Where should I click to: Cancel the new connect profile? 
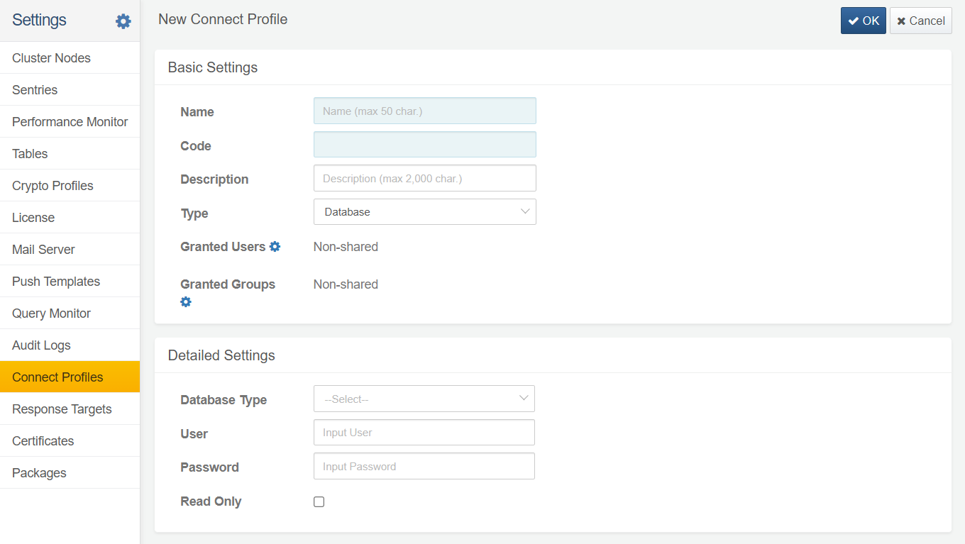click(921, 21)
